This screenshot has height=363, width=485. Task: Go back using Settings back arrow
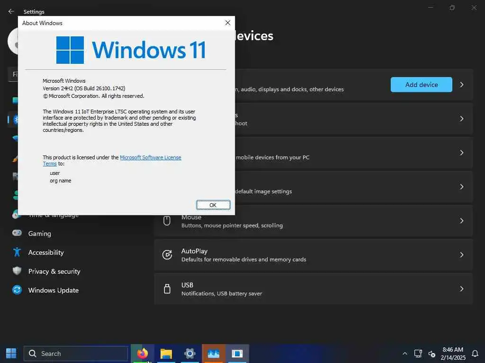pyautogui.click(x=11, y=11)
